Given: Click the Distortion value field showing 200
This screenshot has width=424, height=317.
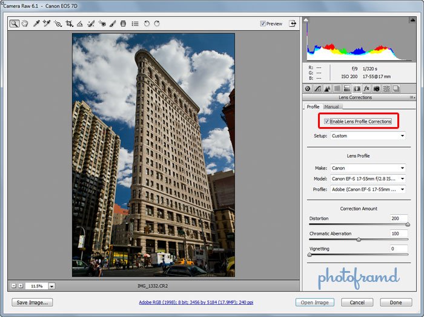Looking at the screenshot, I should [399, 218].
